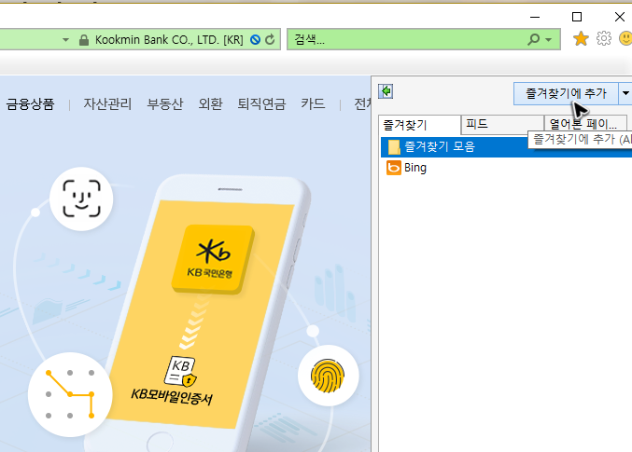Open favorites with the star icon
This screenshot has height=452, width=632.
coord(581,39)
